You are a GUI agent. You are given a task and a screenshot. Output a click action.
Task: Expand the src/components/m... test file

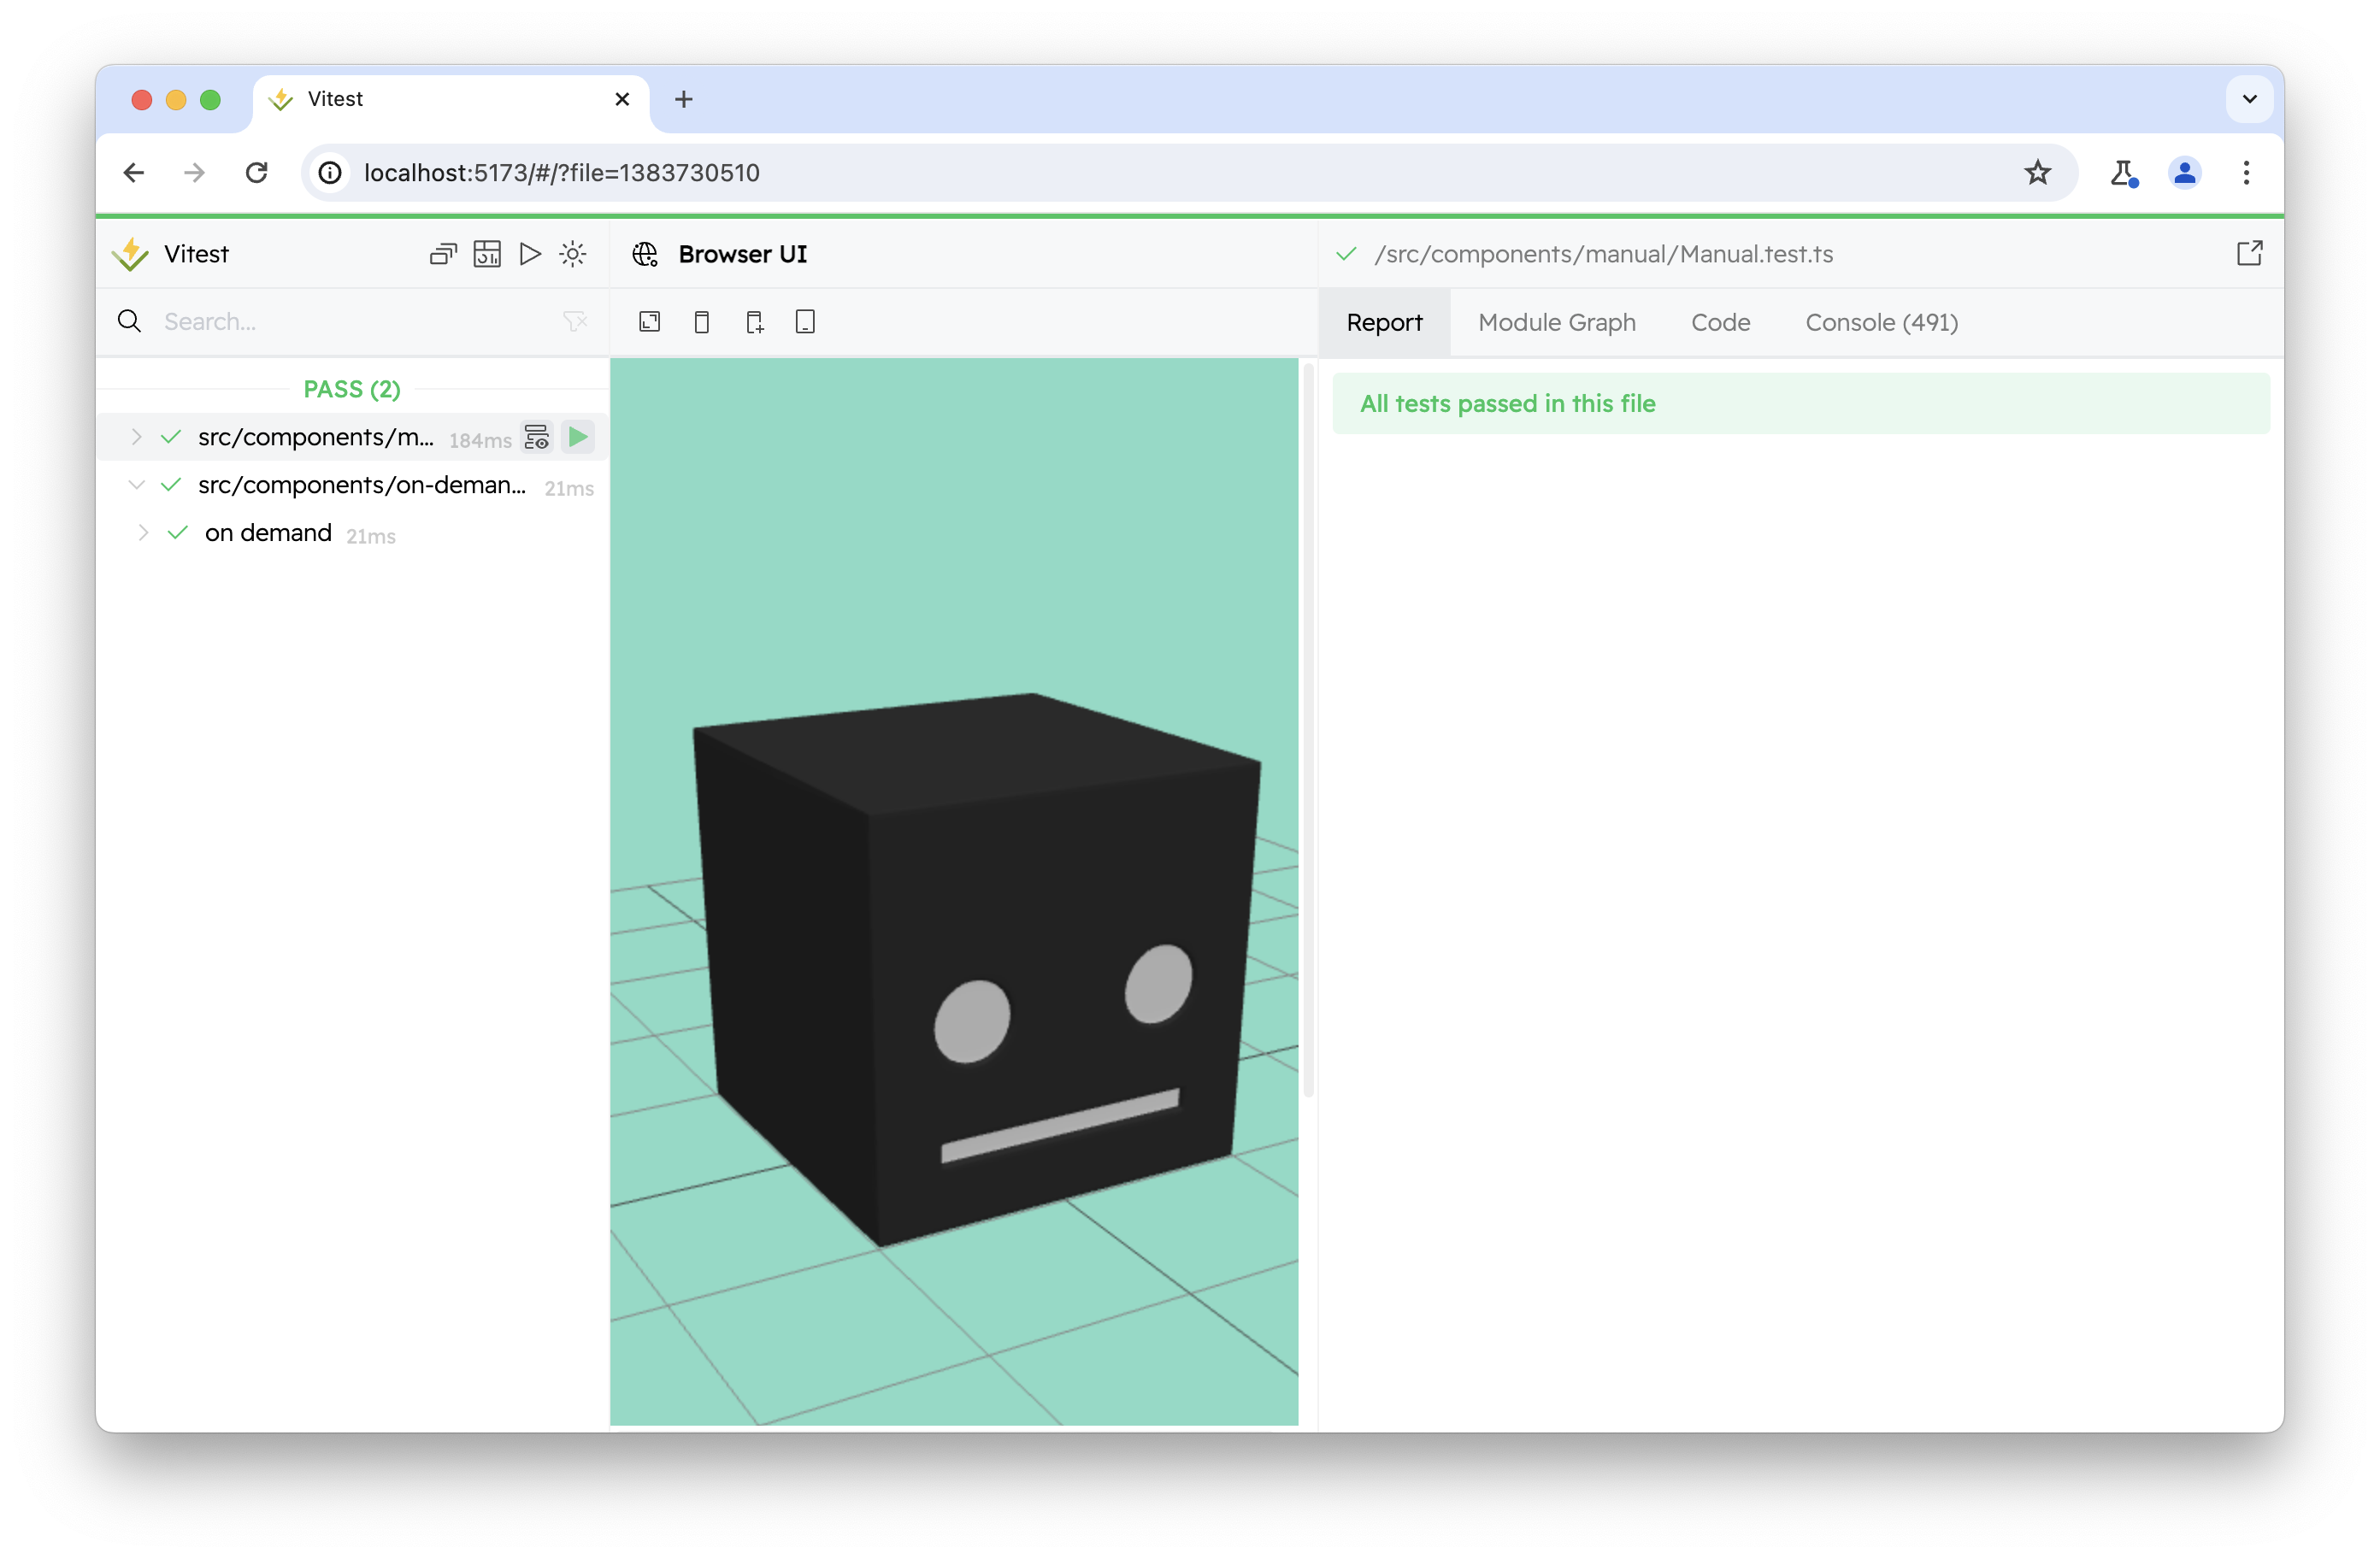point(137,437)
